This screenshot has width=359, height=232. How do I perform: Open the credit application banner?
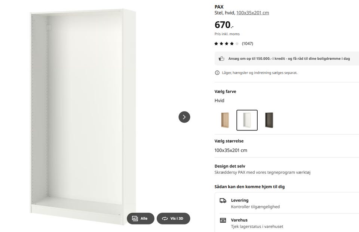tap(289, 59)
